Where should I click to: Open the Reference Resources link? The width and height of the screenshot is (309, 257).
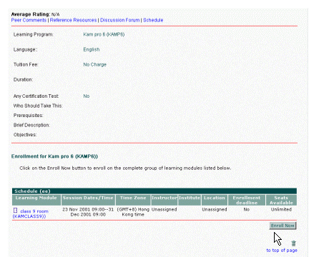pos(73,20)
